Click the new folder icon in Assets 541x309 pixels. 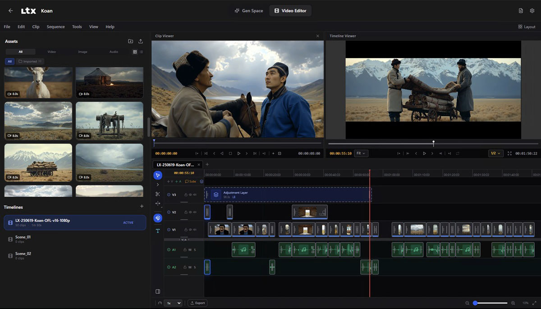point(130,41)
